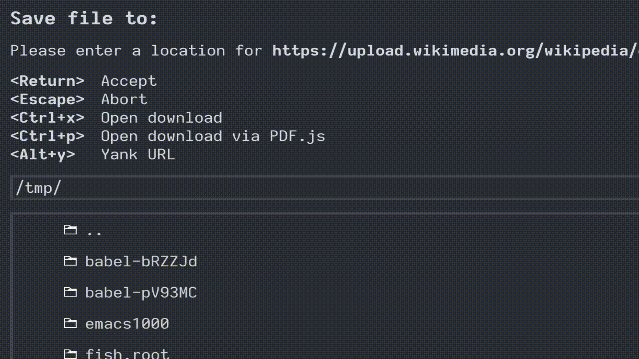Click the parent folder ".." icon
The width and height of the screenshot is (639, 359).
[x=70, y=230]
